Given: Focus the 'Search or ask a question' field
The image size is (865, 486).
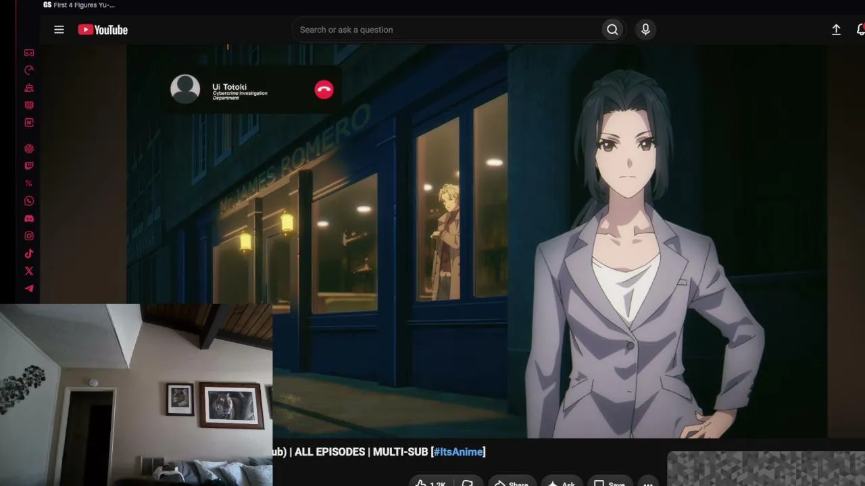Looking at the screenshot, I should pos(446,30).
